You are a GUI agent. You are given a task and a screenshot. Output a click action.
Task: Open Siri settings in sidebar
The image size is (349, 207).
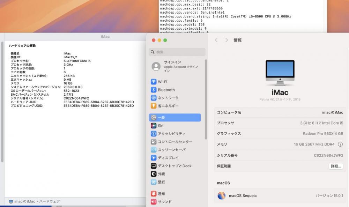click(161, 126)
